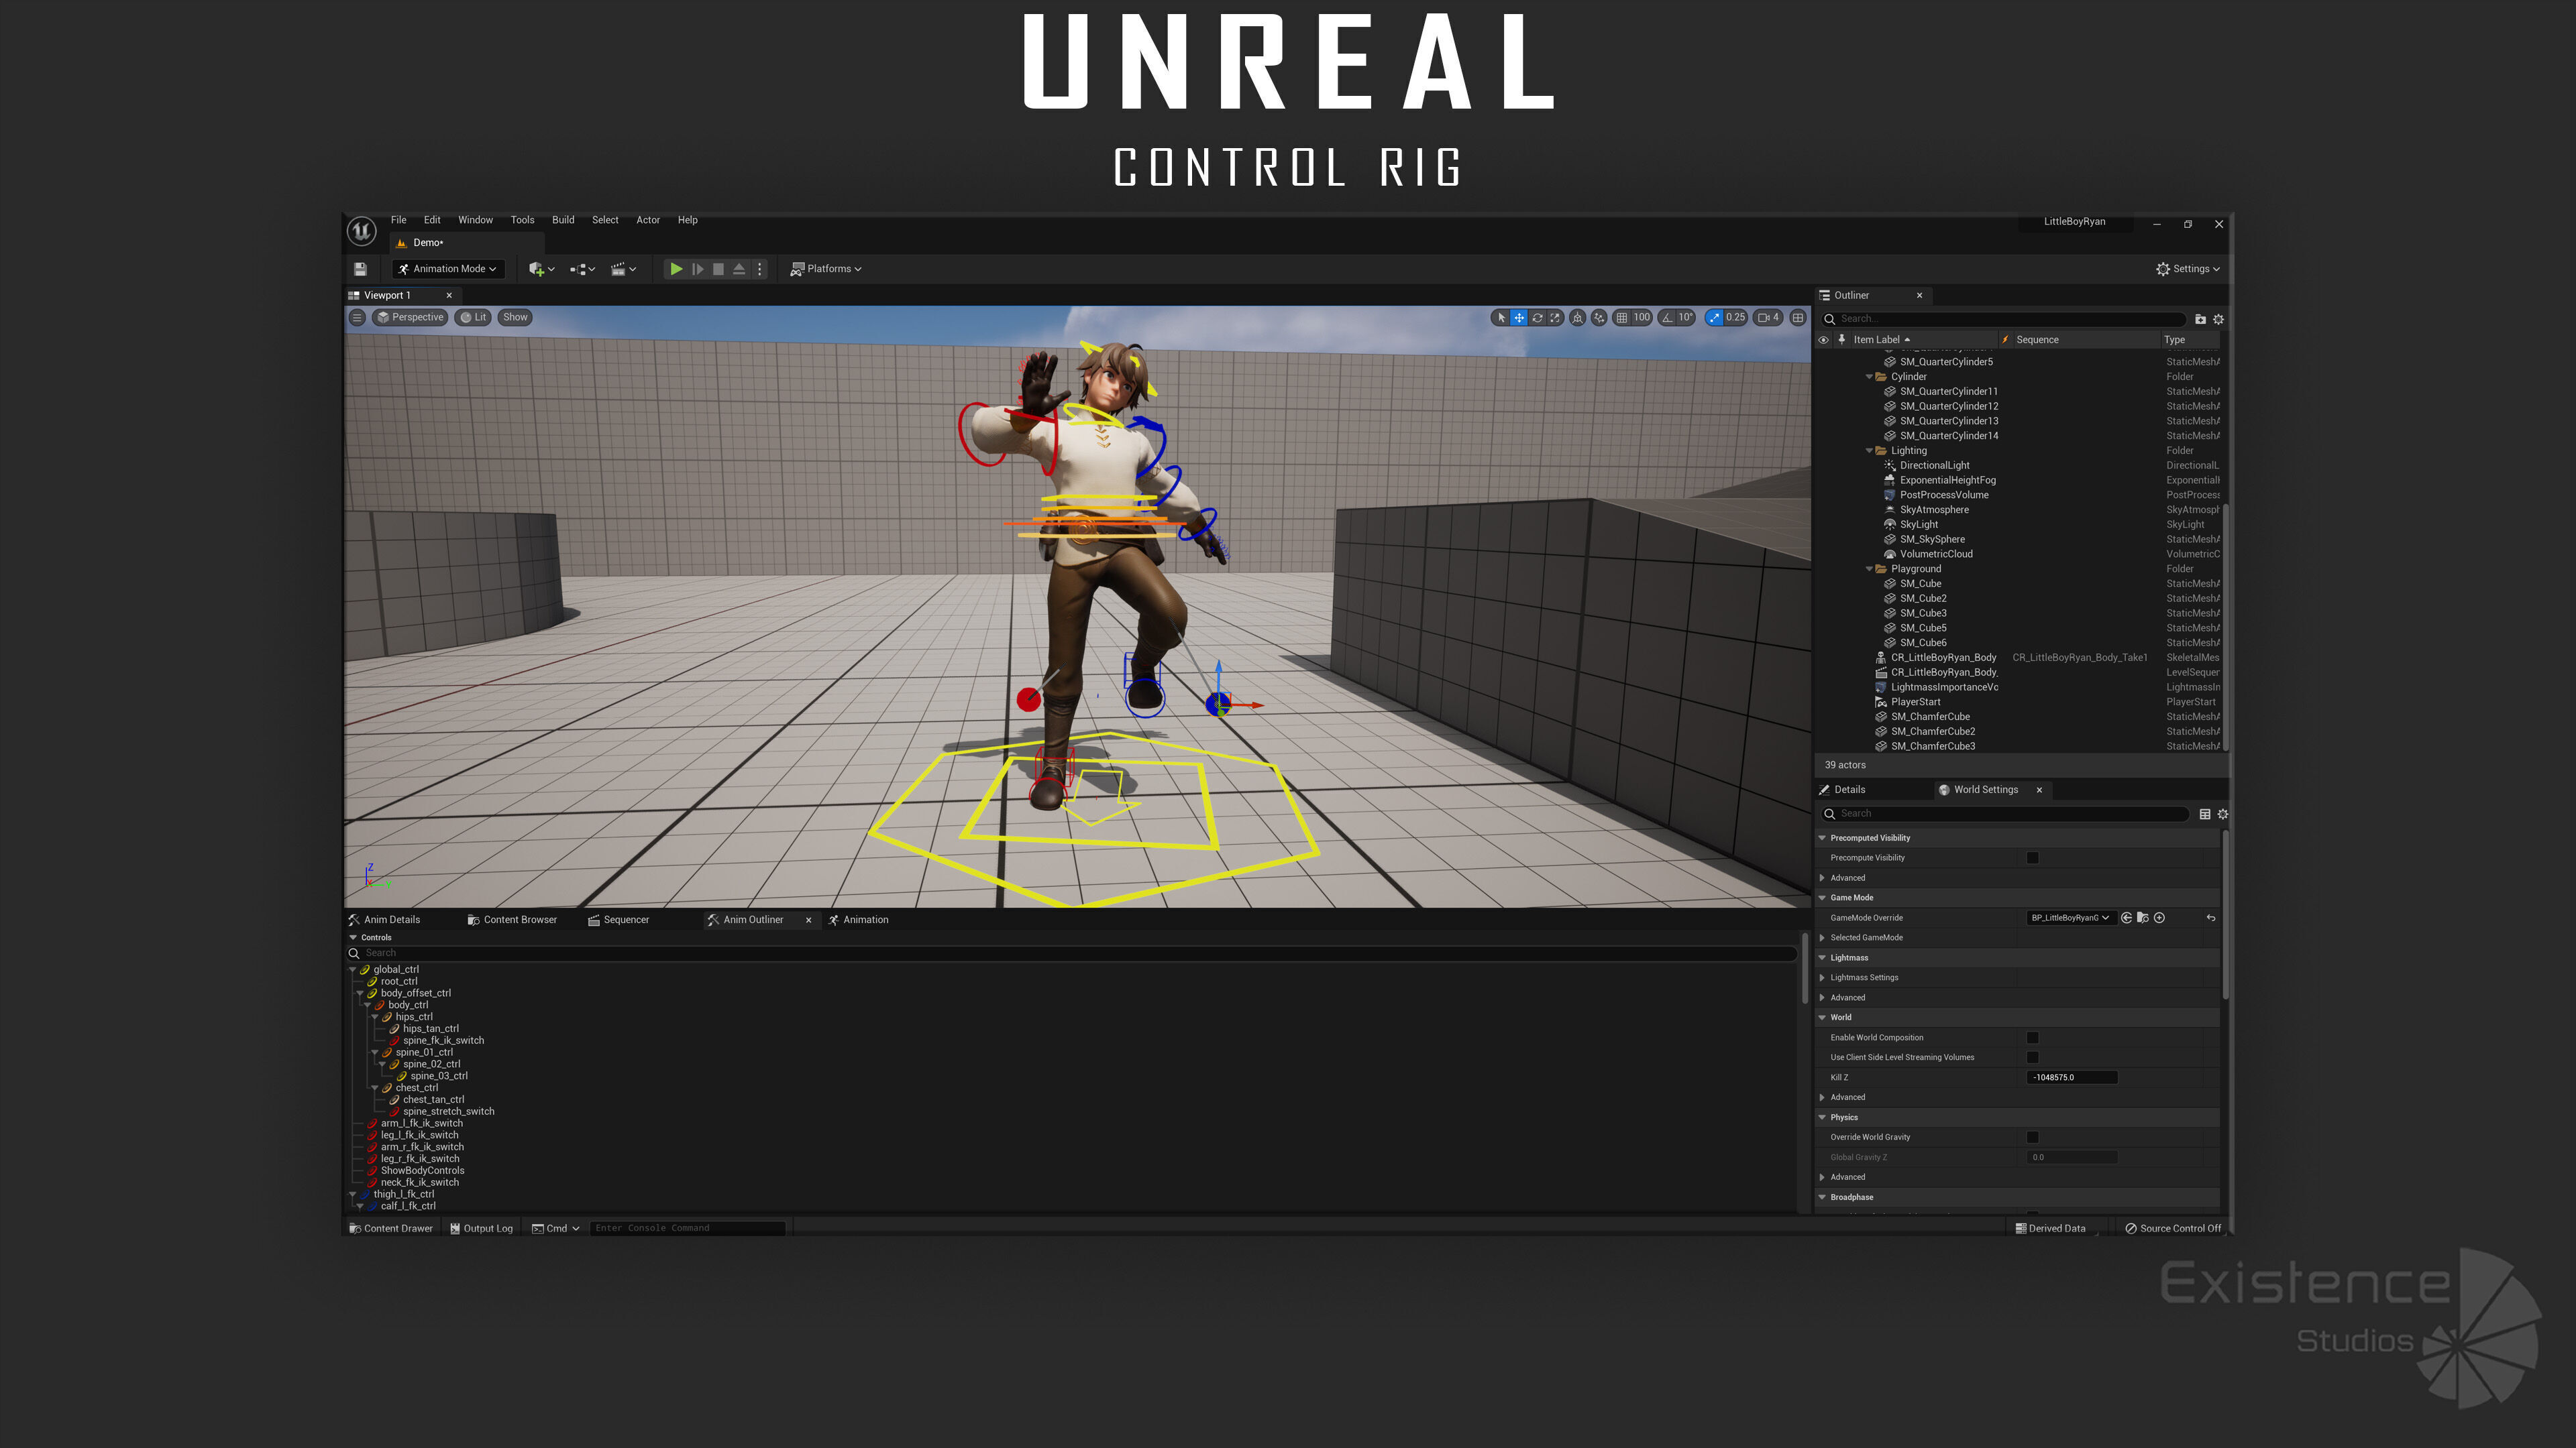Open the Animation Mode dropdown
This screenshot has width=2576, height=1448.
pyautogui.click(x=448, y=269)
